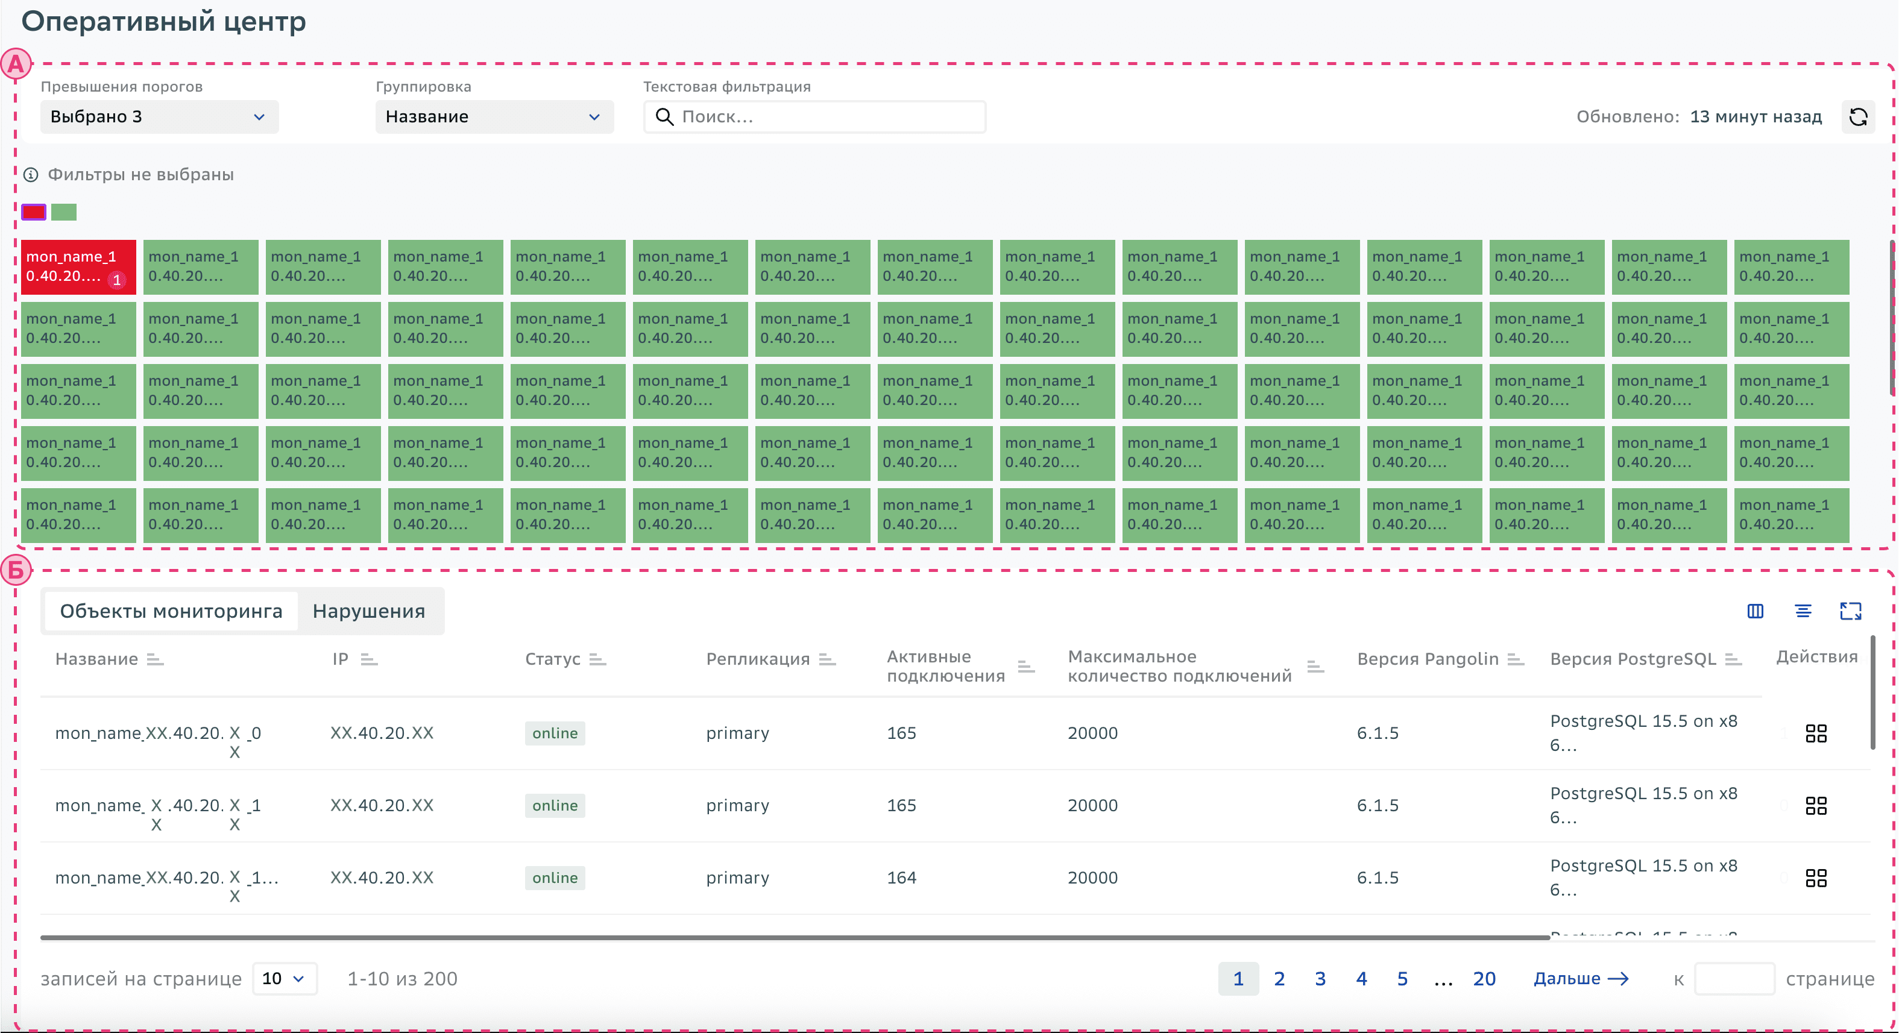Switch to the Нарушения tab
1899x1033 pixels.
(368, 611)
